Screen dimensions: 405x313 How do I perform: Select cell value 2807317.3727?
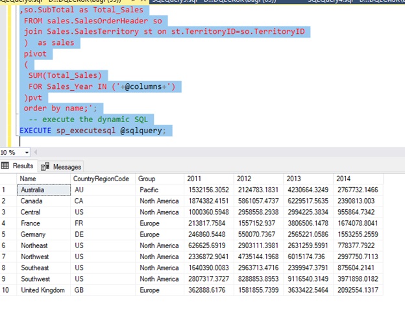tap(209, 279)
